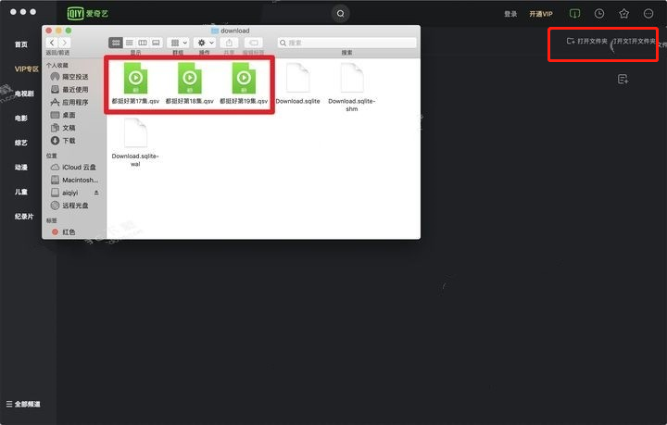Open the favorites star icon
This screenshot has width=667, height=425.
[x=623, y=14]
